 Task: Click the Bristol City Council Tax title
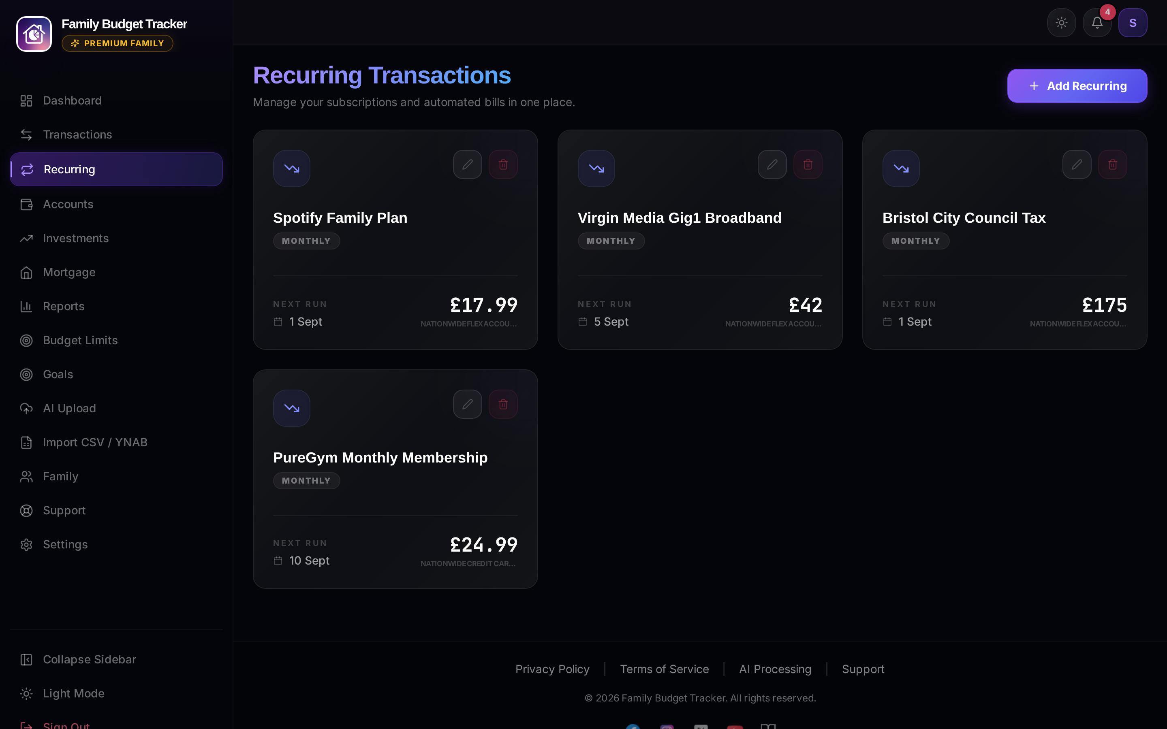964,218
